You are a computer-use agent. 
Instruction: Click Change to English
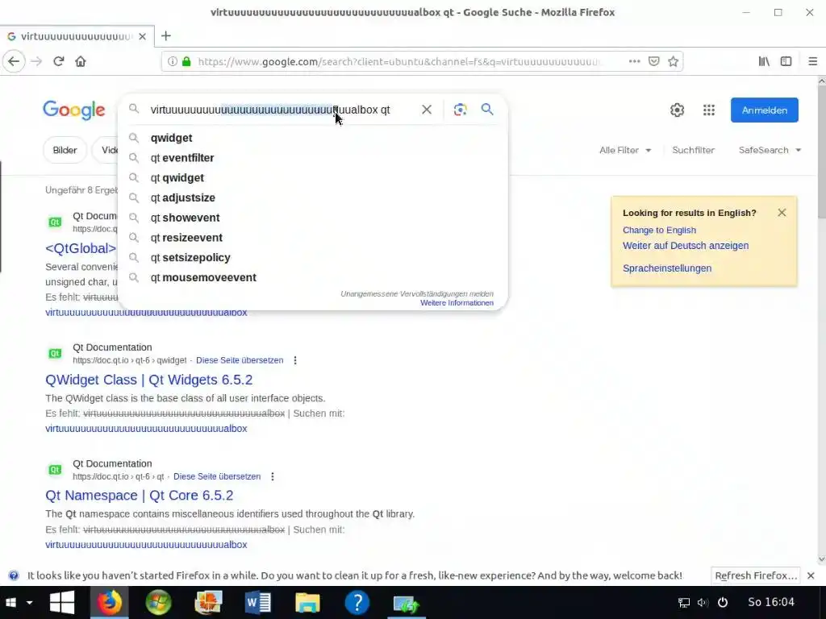[x=659, y=230]
